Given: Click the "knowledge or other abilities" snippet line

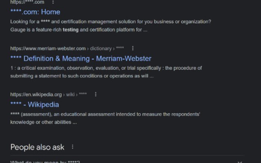Looking at the screenshot, I should [43, 122].
